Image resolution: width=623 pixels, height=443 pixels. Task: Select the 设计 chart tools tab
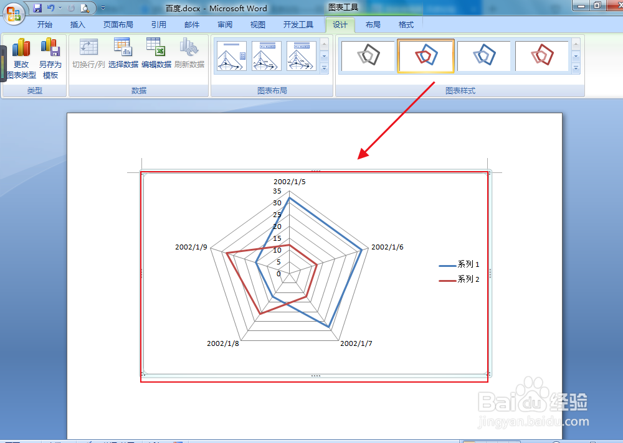[340, 25]
